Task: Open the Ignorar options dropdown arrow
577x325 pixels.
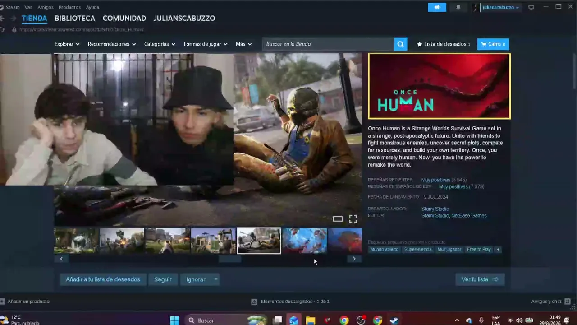Action: click(216, 279)
